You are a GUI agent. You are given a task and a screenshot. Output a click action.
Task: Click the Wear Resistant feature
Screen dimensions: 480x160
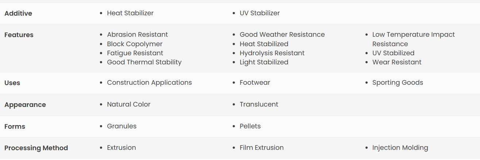(397, 62)
